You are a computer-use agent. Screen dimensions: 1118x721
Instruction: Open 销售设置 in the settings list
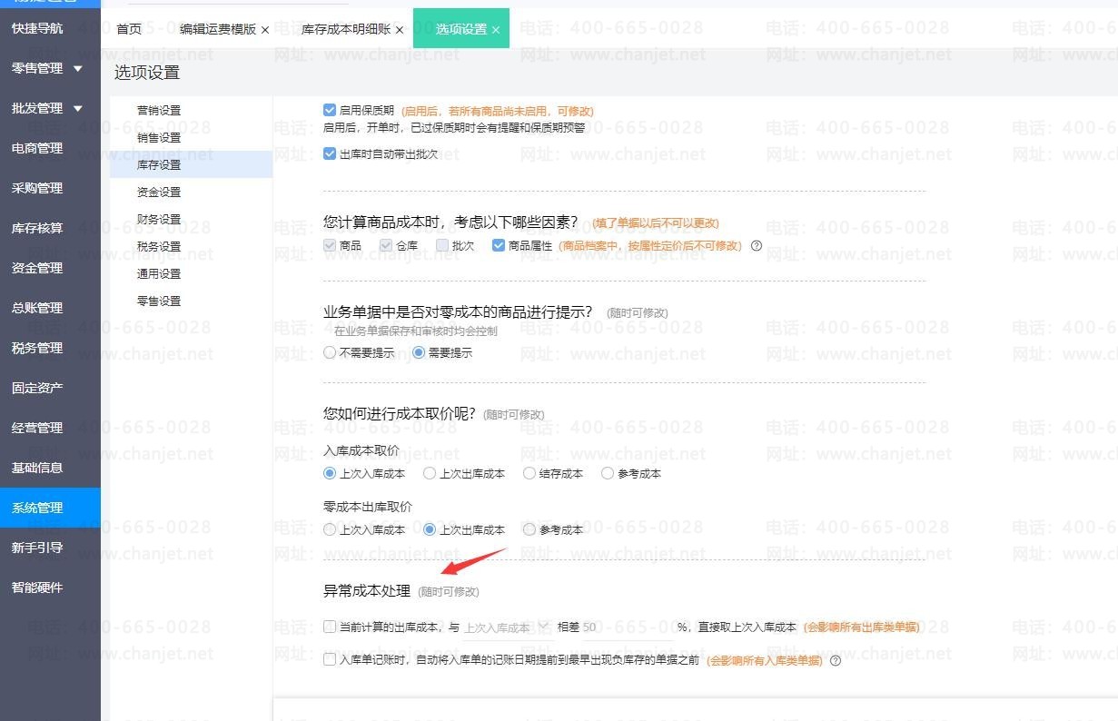point(159,138)
